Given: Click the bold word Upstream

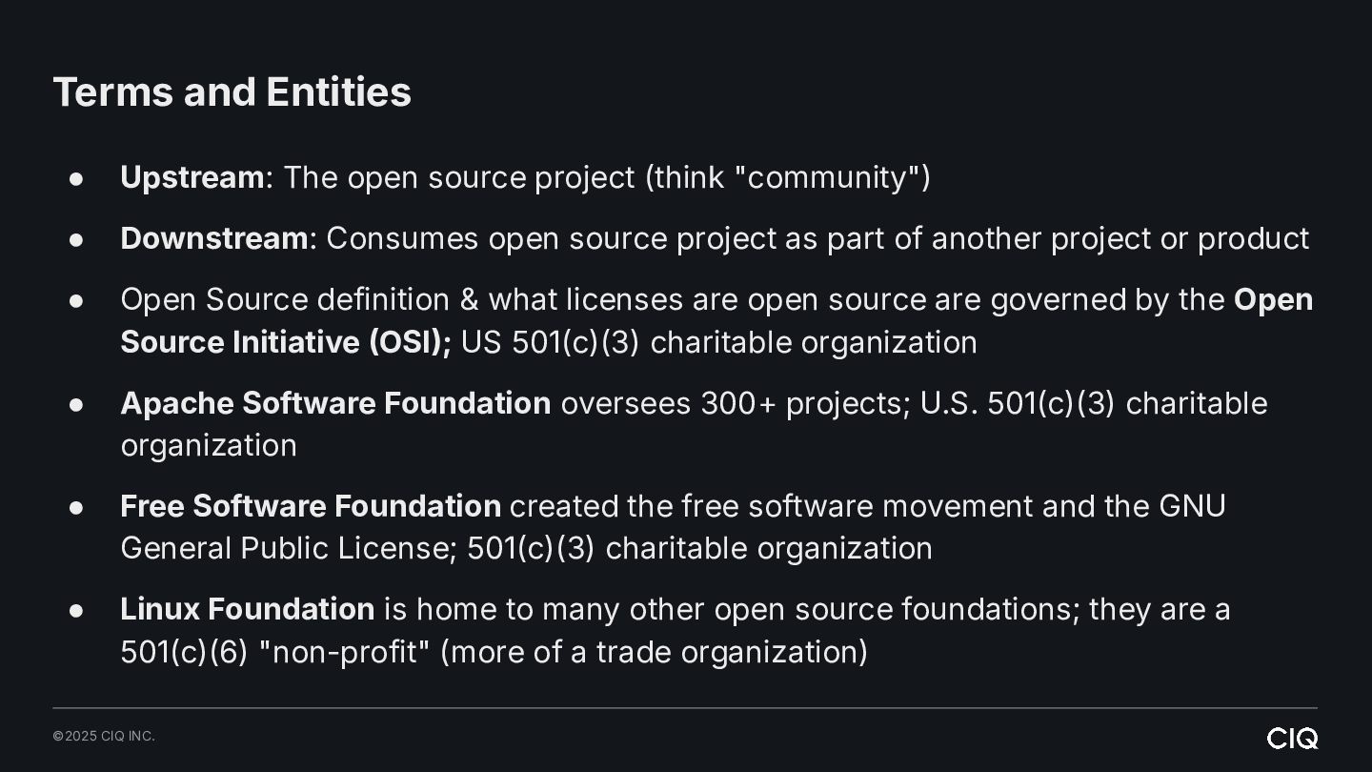Looking at the screenshot, I should 192,177.
